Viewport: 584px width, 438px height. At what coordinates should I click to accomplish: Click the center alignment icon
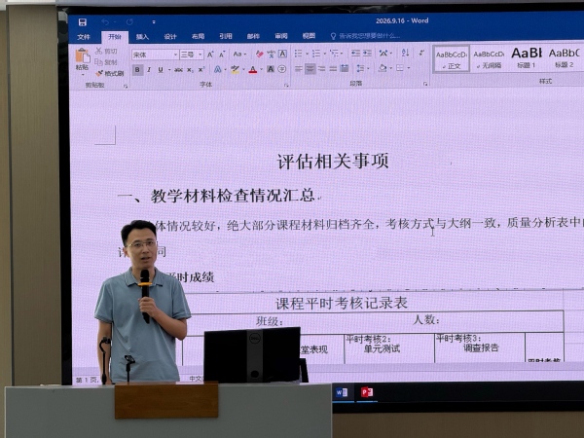point(310,69)
